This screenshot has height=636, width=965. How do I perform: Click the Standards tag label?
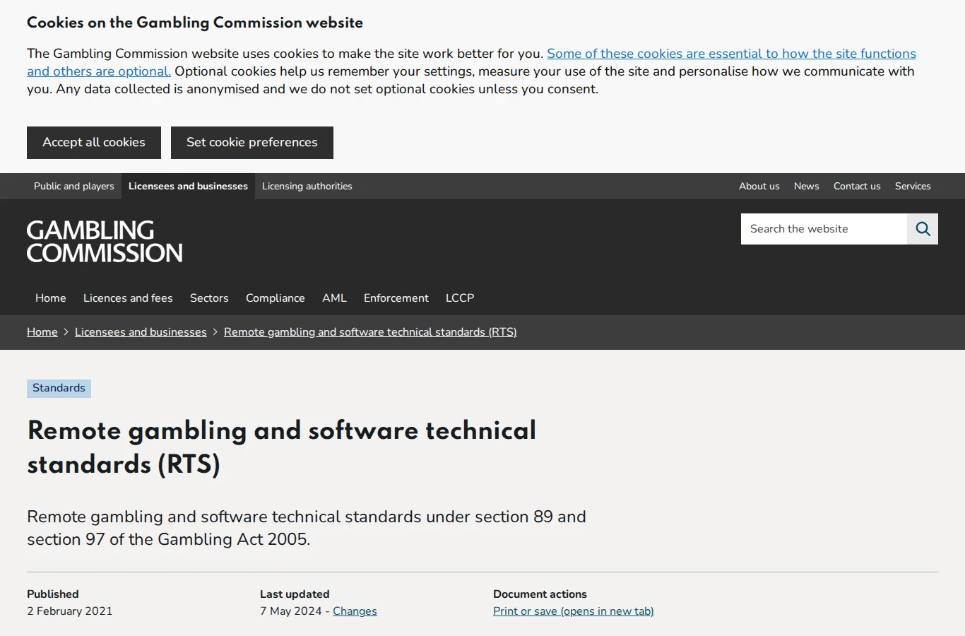coord(59,388)
